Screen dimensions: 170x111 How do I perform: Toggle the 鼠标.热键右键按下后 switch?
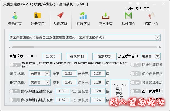(15, 100)
